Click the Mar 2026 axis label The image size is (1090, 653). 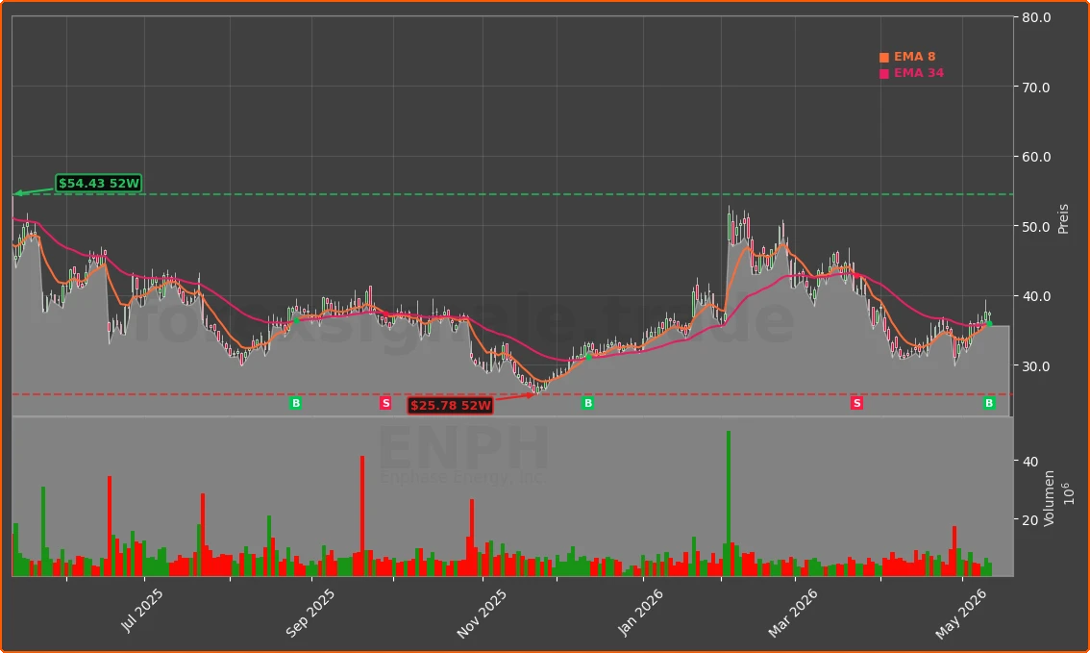(x=792, y=613)
